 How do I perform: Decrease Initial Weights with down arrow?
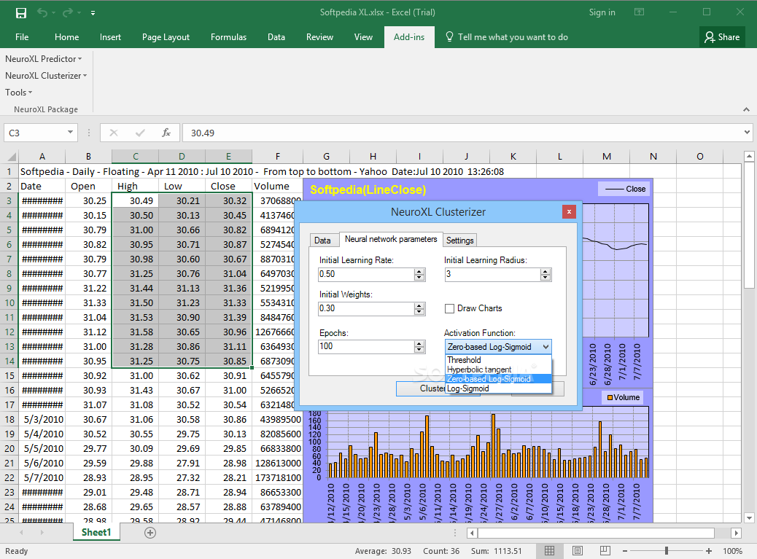(419, 312)
